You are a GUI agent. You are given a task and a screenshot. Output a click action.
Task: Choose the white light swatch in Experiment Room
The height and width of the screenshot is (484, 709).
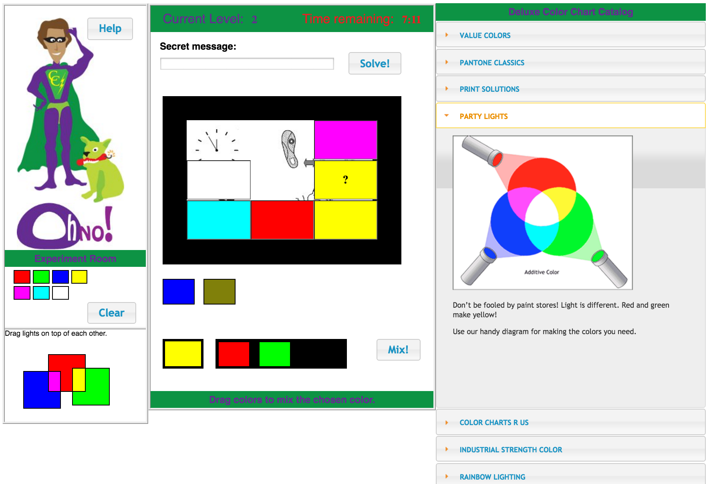60,293
